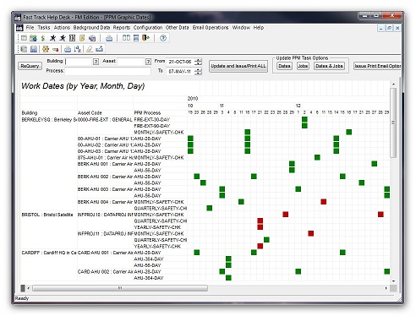Tile windows stacked horizontally icon
Screen dimensions: 416x316
[136, 38]
